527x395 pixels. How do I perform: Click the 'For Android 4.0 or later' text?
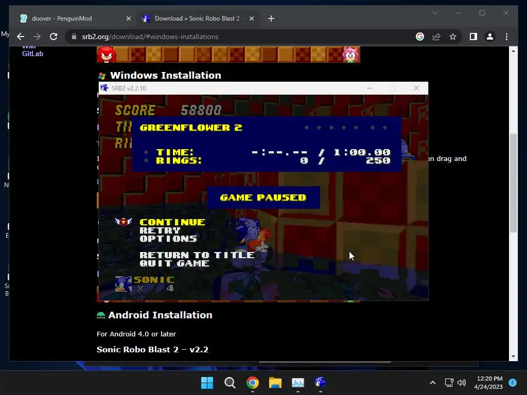(x=136, y=334)
